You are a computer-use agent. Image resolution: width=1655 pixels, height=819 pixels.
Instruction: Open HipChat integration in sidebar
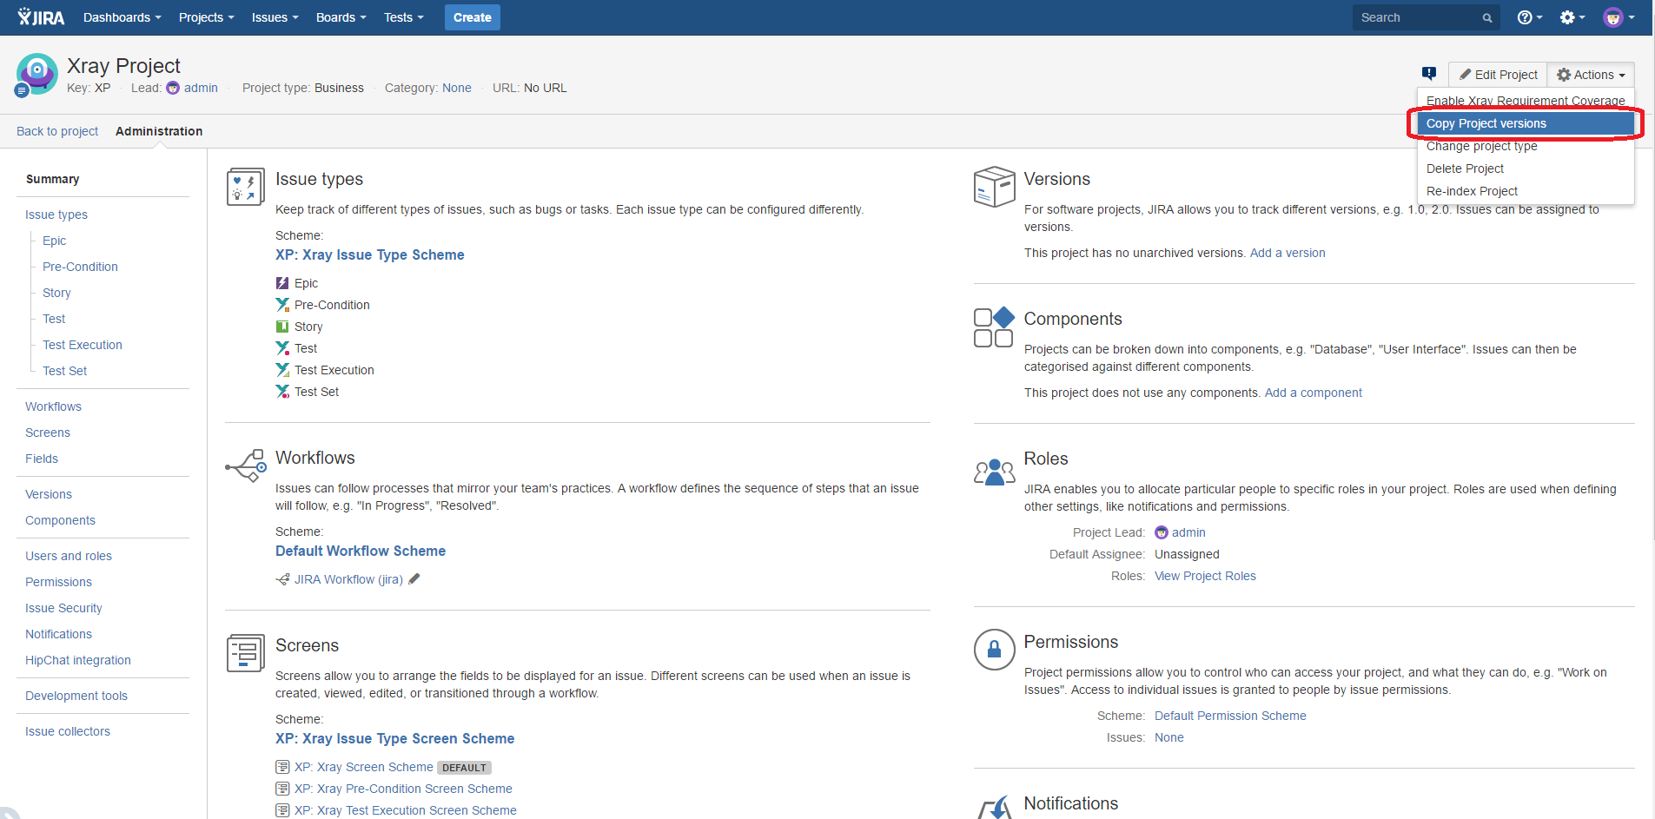pyautogui.click(x=78, y=660)
